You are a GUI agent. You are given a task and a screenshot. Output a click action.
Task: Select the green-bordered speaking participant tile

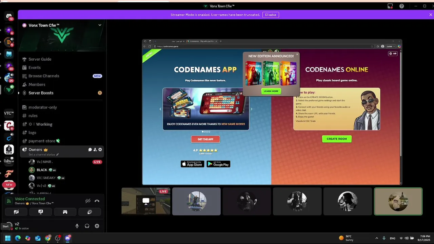pyautogui.click(x=398, y=201)
